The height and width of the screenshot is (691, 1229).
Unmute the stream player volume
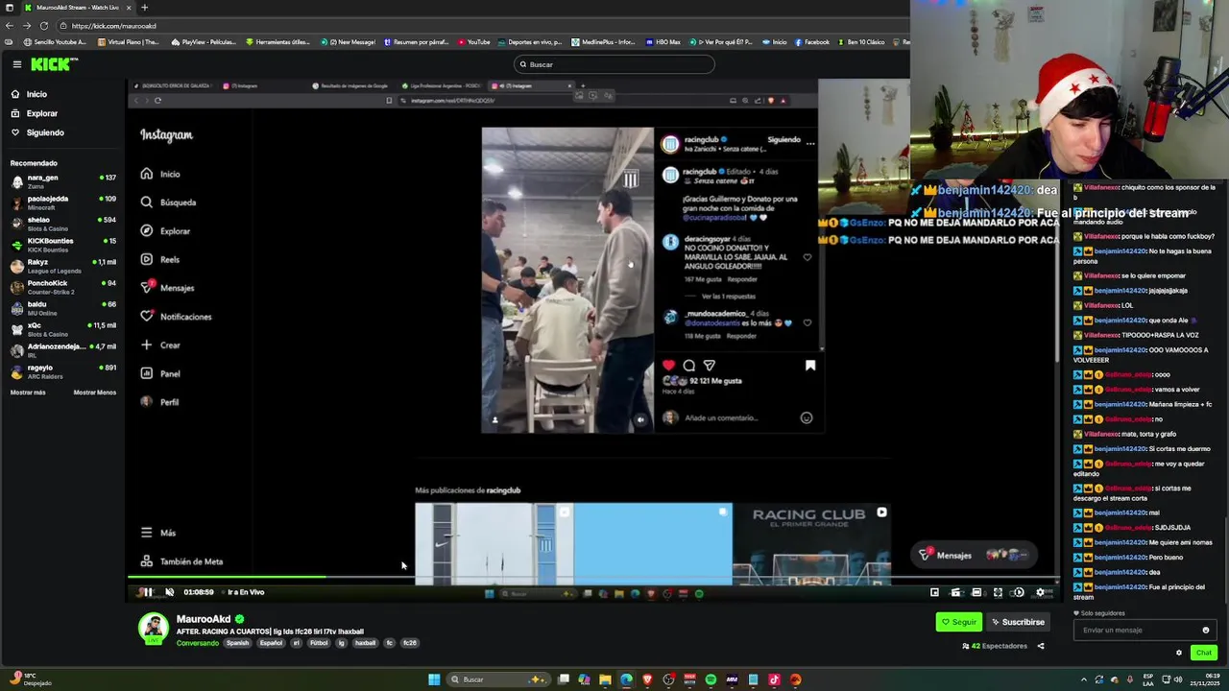[x=170, y=592]
